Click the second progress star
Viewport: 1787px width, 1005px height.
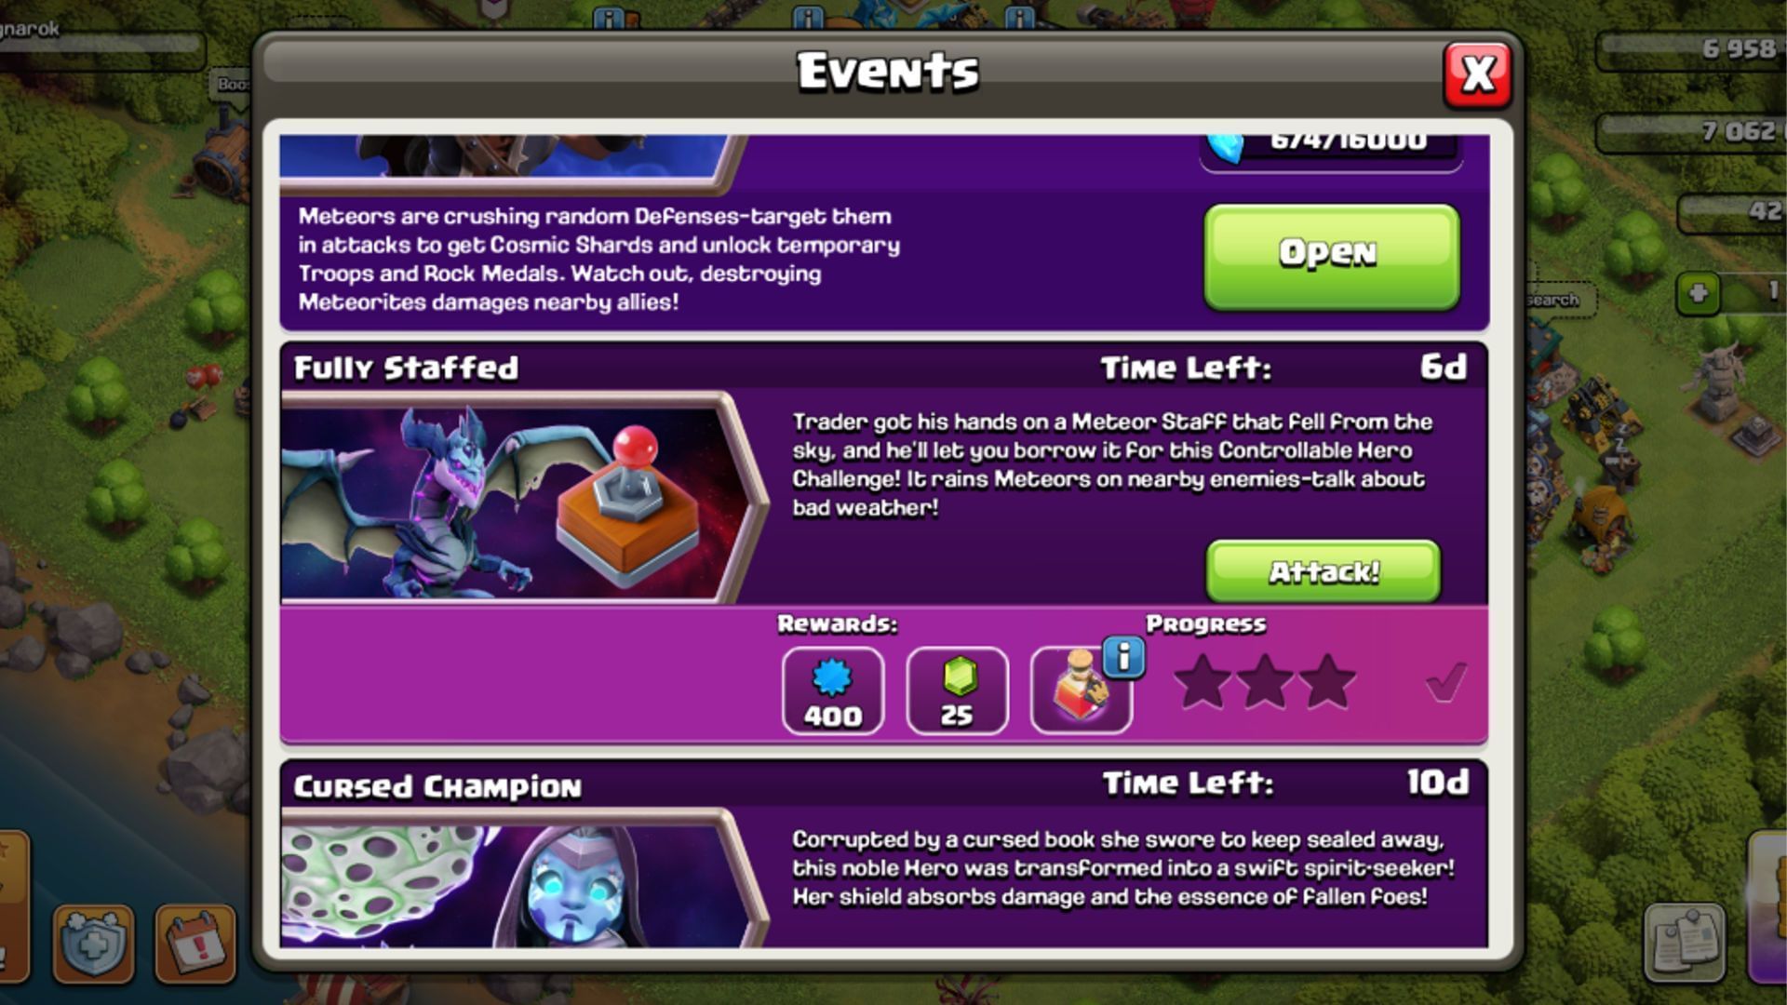coord(1265,682)
